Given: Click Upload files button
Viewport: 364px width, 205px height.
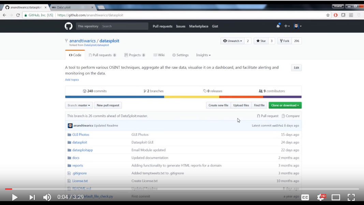Looking at the screenshot, I should (x=241, y=106).
